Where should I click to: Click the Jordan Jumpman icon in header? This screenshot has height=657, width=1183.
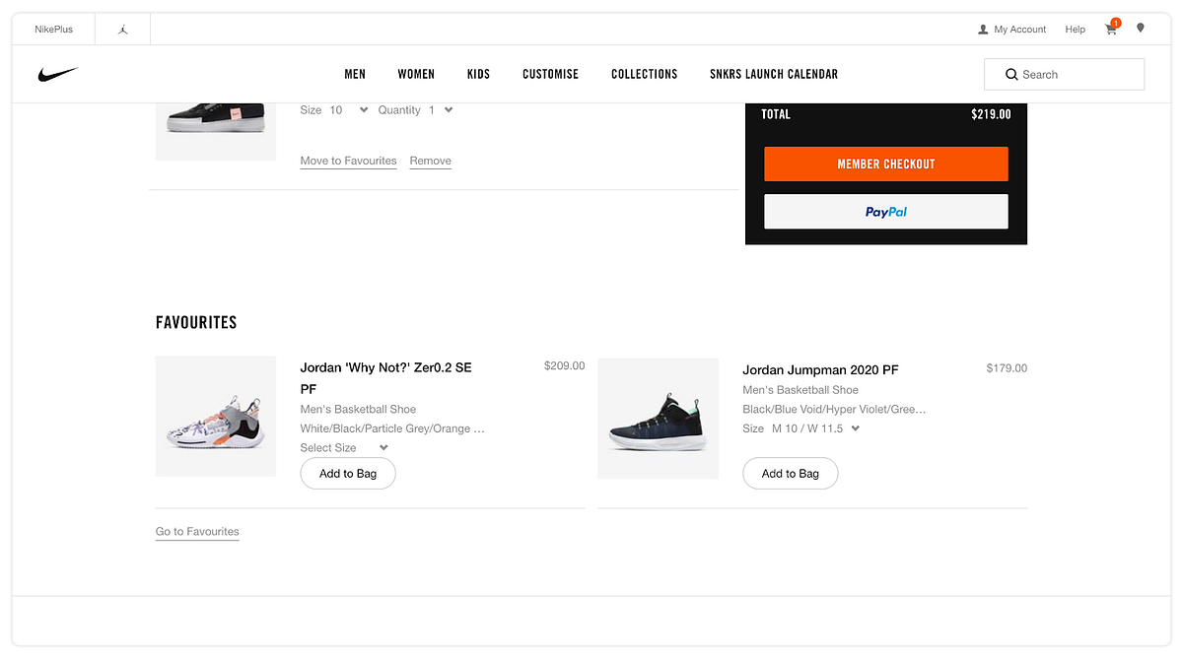click(x=122, y=29)
